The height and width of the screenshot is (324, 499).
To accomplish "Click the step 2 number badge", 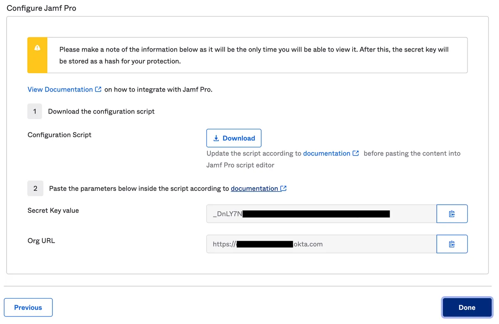I will coord(35,188).
